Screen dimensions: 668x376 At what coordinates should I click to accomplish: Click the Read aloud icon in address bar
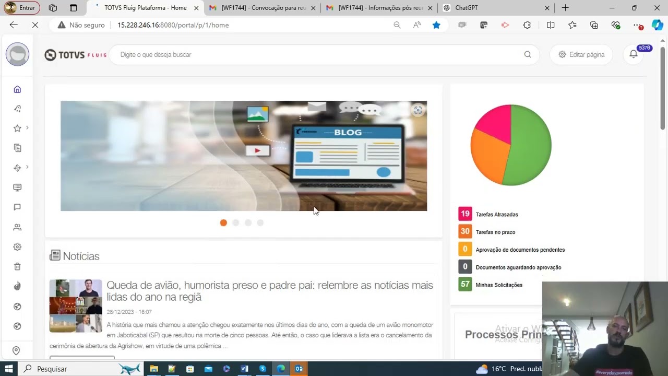(x=417, y=25)
